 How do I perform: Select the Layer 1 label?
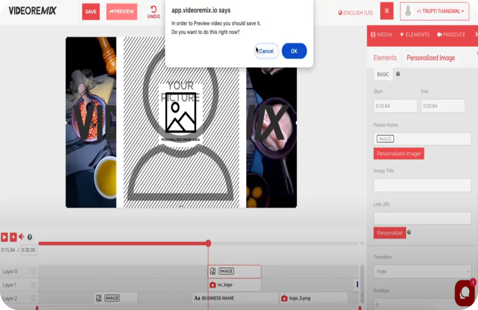[10, 285]
